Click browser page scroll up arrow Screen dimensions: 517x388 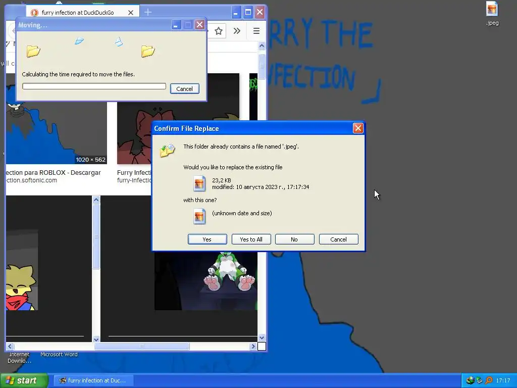pos(262,46)
